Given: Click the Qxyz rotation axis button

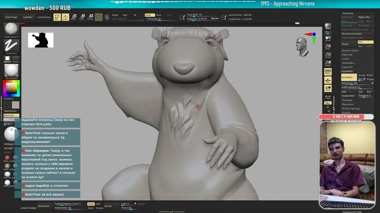Looking at the screenshot, I should [x=328, y=103].
